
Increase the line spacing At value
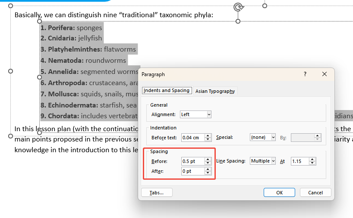(313, 159)
